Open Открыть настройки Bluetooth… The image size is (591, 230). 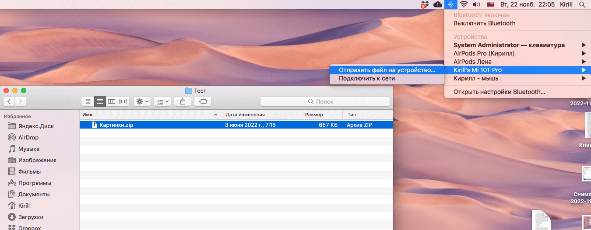pyautogui.click(x=499, y=92)
